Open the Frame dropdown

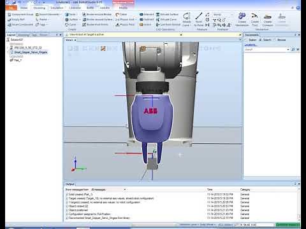pos(43,20)
